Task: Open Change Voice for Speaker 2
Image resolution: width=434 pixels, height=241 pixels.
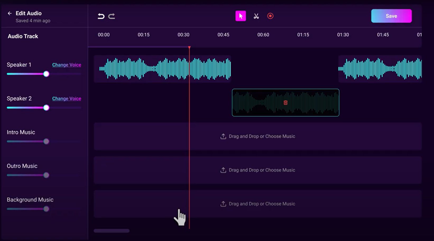Action: click(66, 98)
